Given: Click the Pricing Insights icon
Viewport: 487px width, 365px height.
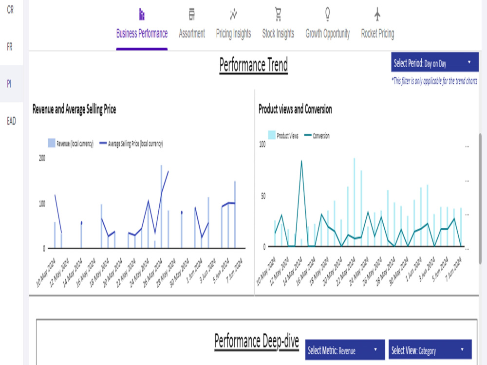Looking at the screenshot, I should point(233,14).
